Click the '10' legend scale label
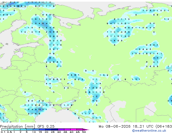The height and width of the screenshot is (133, 172). tap(34, 132)
